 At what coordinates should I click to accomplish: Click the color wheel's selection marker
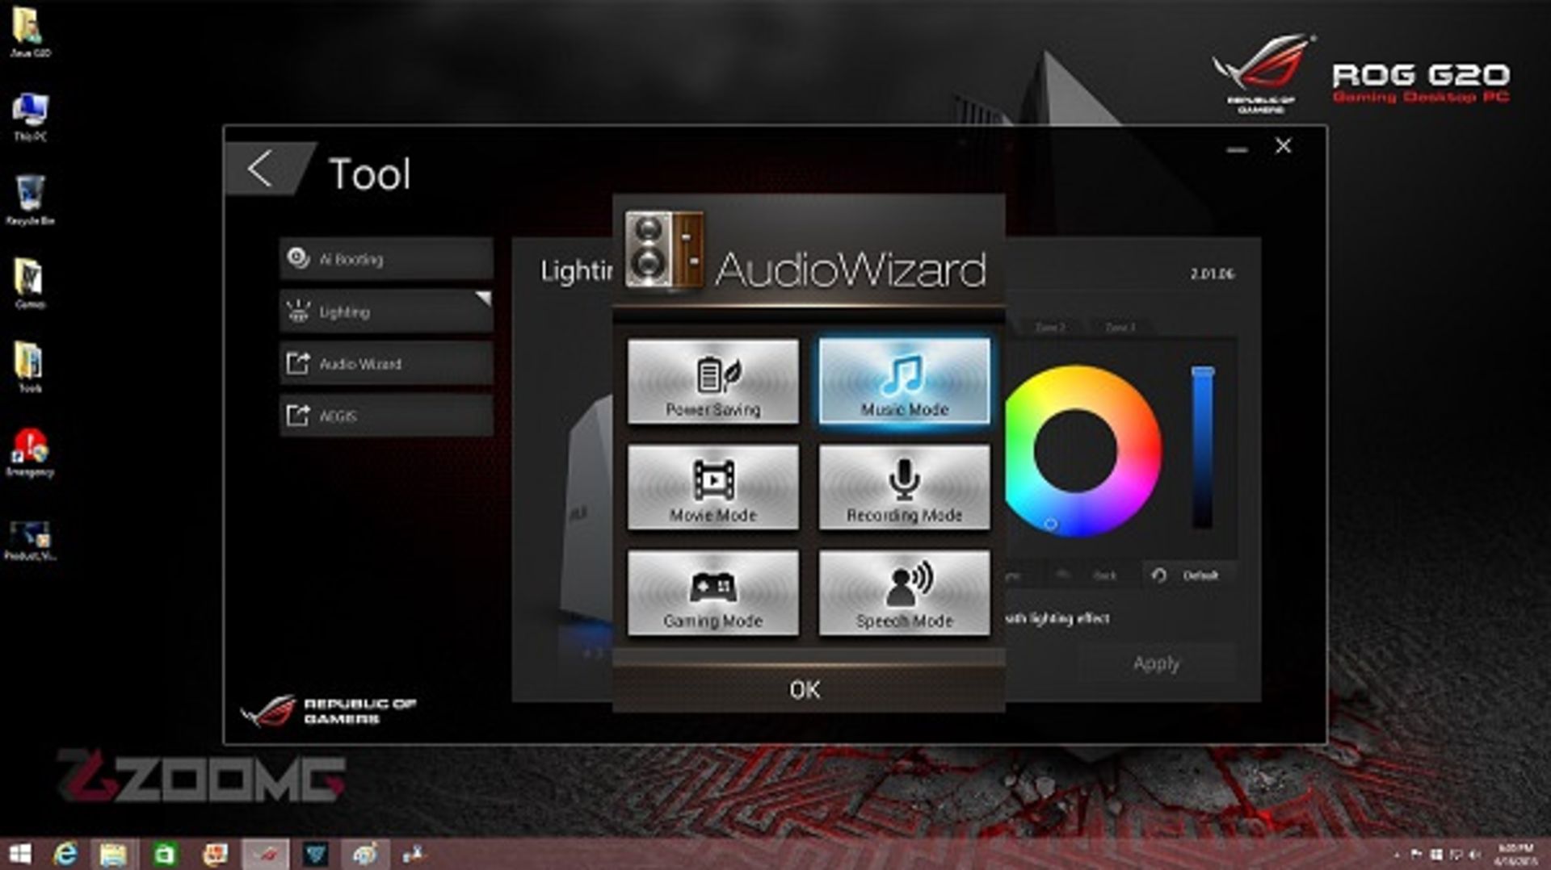click(1050, 524)
